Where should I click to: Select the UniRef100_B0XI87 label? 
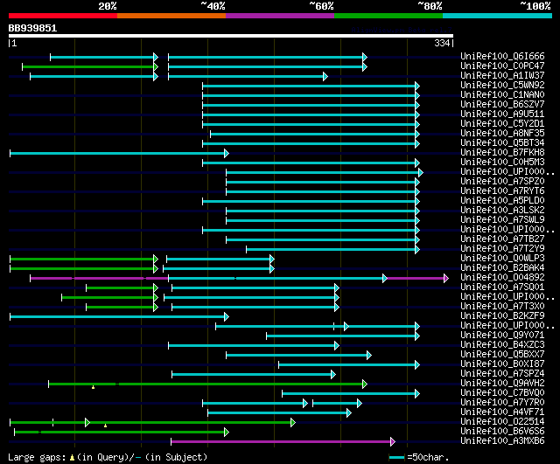pyautogui.click(x=502, y=364)
